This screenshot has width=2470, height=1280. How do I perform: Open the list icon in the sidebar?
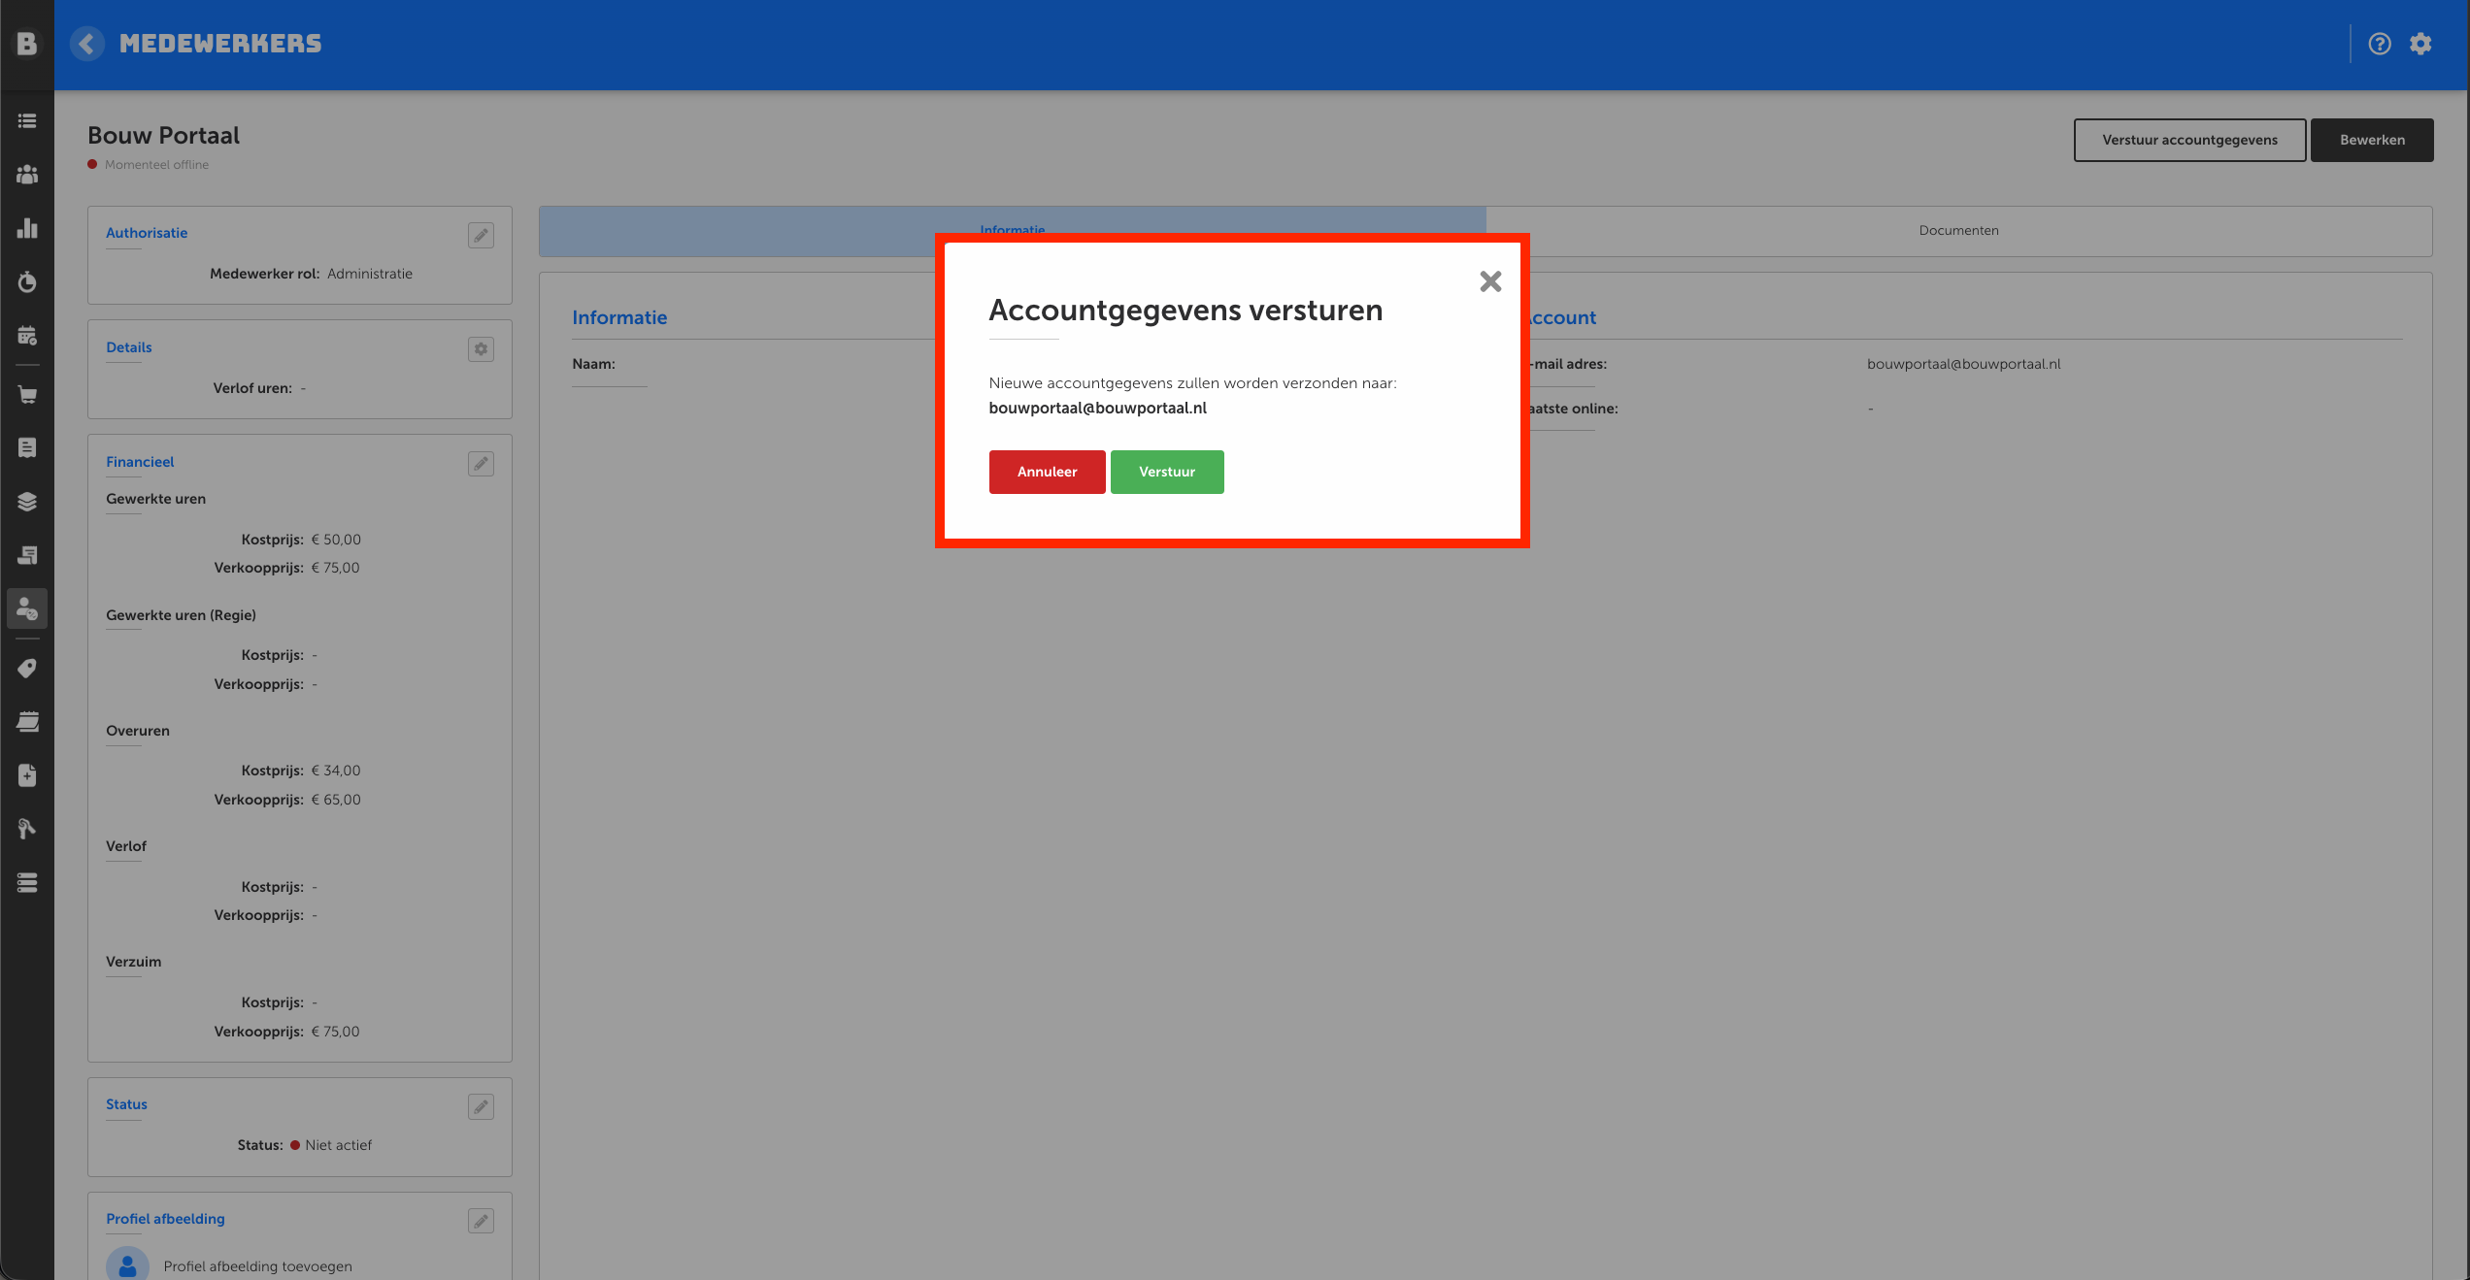pyautogui.click(x=27, y=121)
